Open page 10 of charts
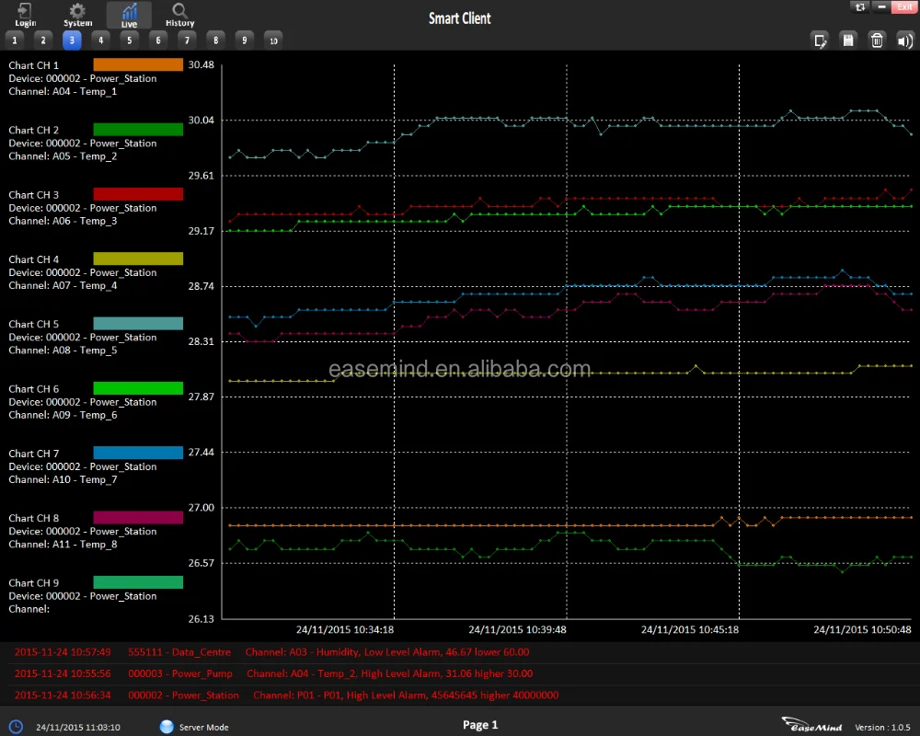The image size is (920, 736). coord(272,40)
